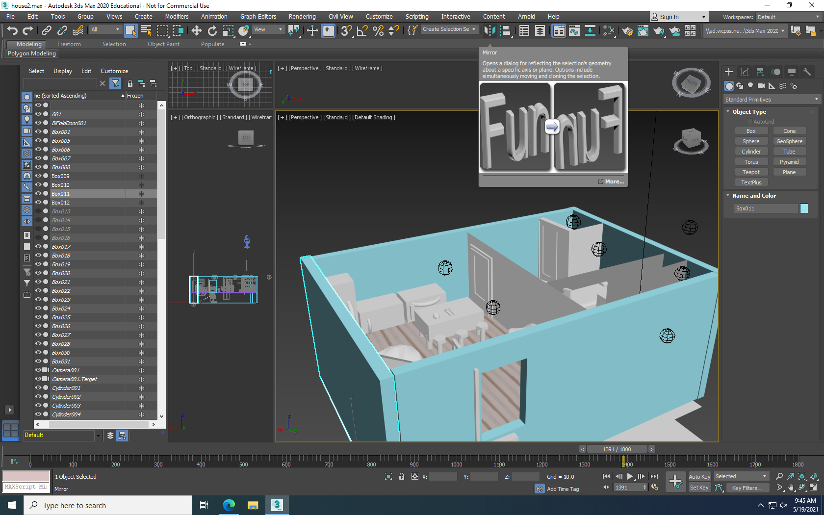Activate the Select and Move tool
The width and height of the screenshot is (824, 515).
point(196,29)
